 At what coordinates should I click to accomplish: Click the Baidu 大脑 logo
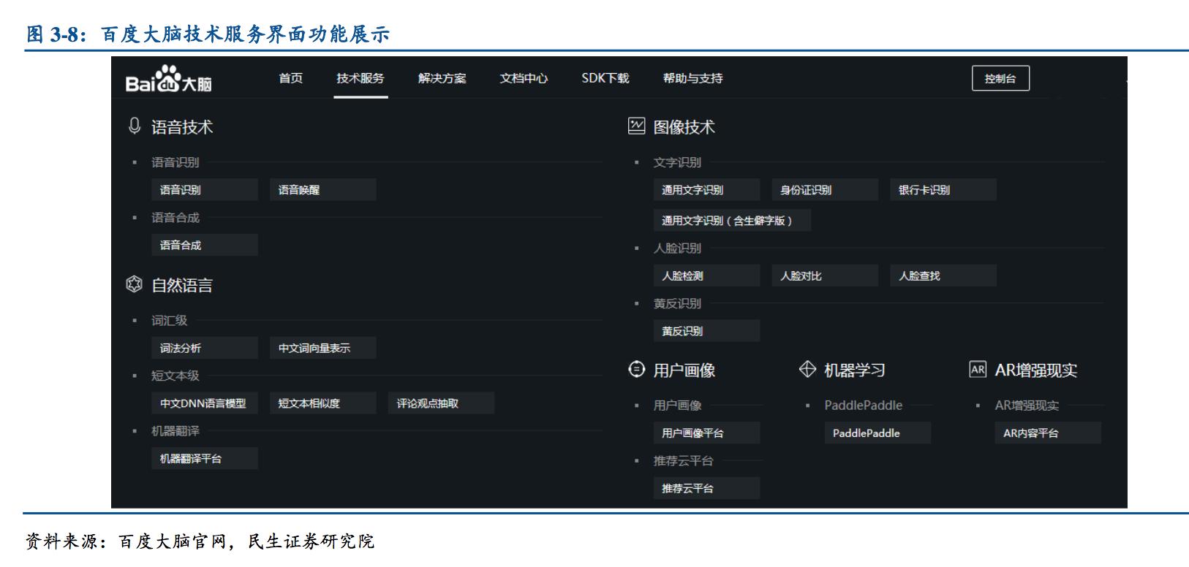click(x=168, y=79)
